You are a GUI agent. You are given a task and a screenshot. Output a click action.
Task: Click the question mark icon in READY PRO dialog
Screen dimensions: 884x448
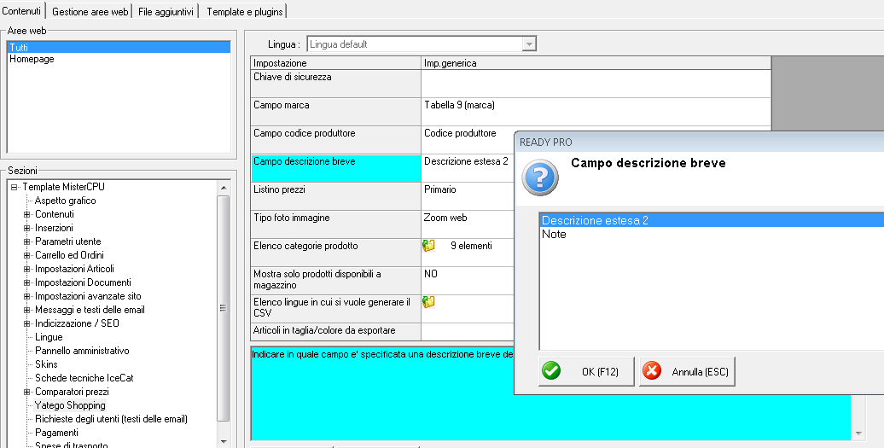[x=539, y=177]
